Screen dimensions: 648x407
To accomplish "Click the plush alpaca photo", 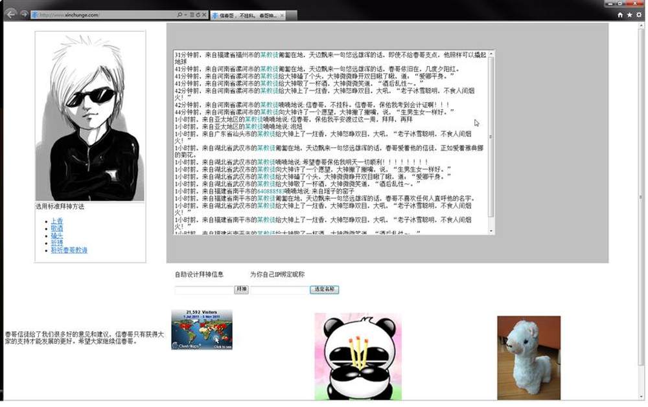I will [x=529, y=358].
